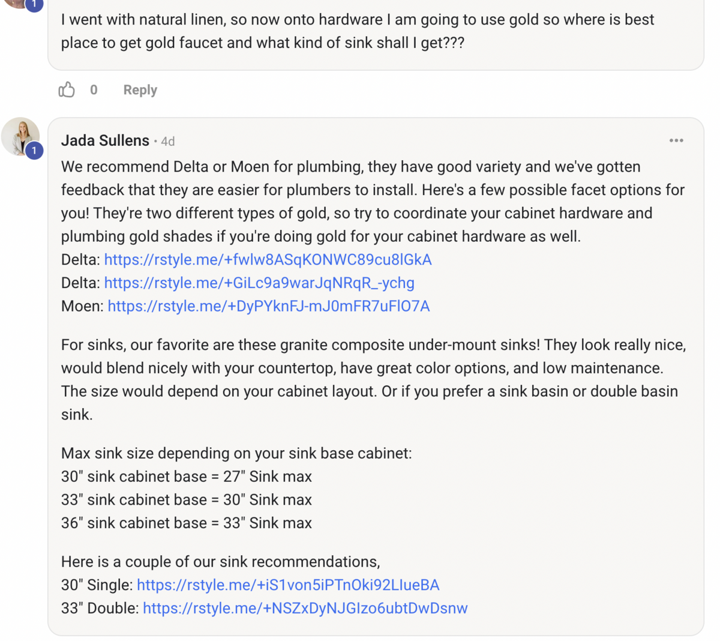Screen dimensions: 720x641
Task: Open Jada Sullens' profile picture
Action: (x=20, y=137)
